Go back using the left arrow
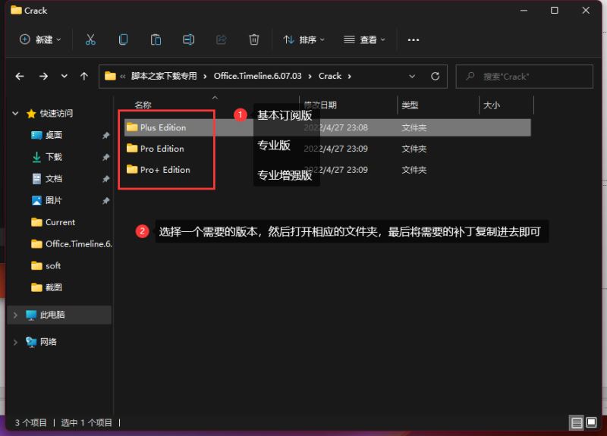 20,76
